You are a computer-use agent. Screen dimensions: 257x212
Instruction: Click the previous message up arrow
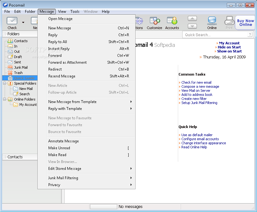192,18
